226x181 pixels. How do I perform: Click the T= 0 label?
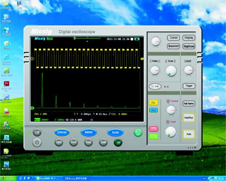166,87
